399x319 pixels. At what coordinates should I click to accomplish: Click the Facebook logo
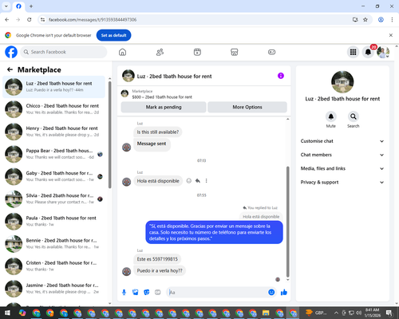(x=11, y=52)
